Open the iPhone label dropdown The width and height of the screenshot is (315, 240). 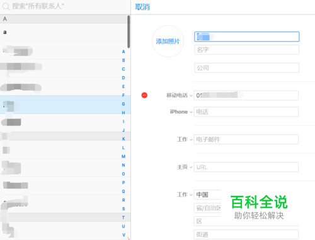[181, 112]
